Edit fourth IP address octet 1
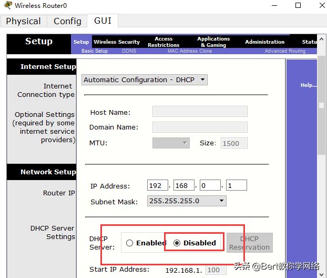 pyautogui.click(x=237, y=185)
